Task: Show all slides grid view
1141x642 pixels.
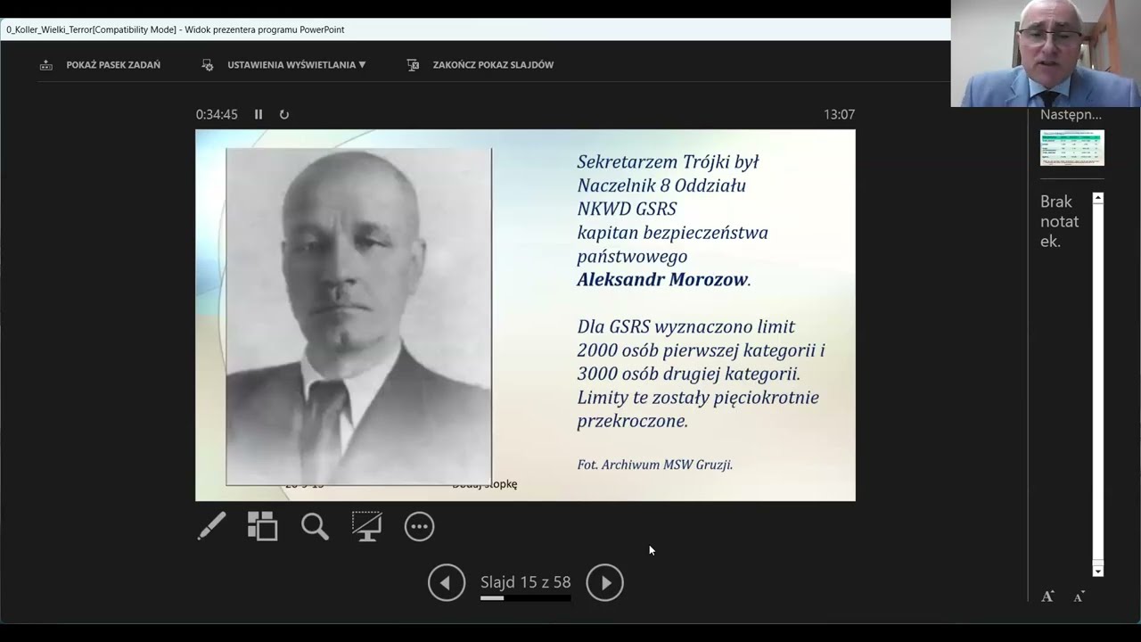Action: [x=263, y=526]
